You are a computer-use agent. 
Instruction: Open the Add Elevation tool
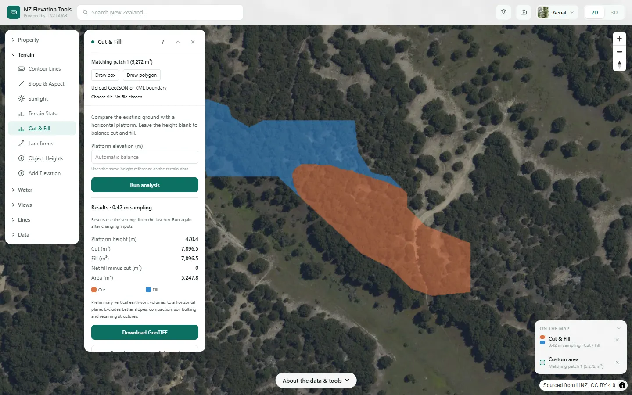(x=42, y=173)
